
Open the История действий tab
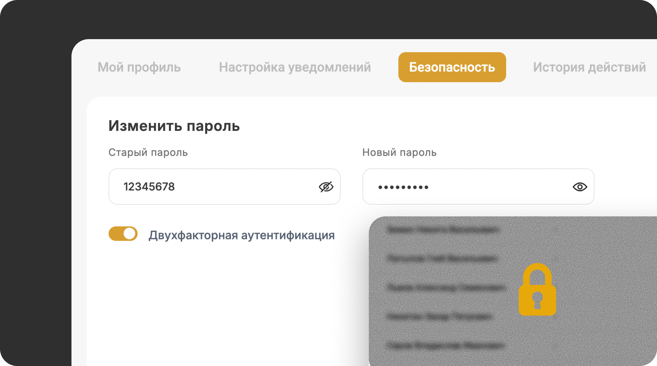pos(589,67)
